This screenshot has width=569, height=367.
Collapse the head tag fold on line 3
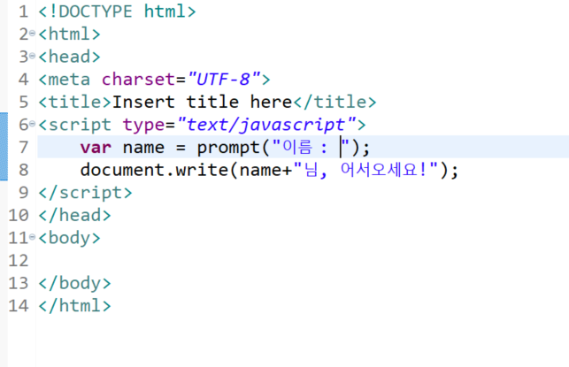click(32, 57)
